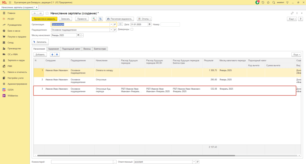Open the top Еще dropdown near help button
Viewport: 306px width, 164px height.
292,19
